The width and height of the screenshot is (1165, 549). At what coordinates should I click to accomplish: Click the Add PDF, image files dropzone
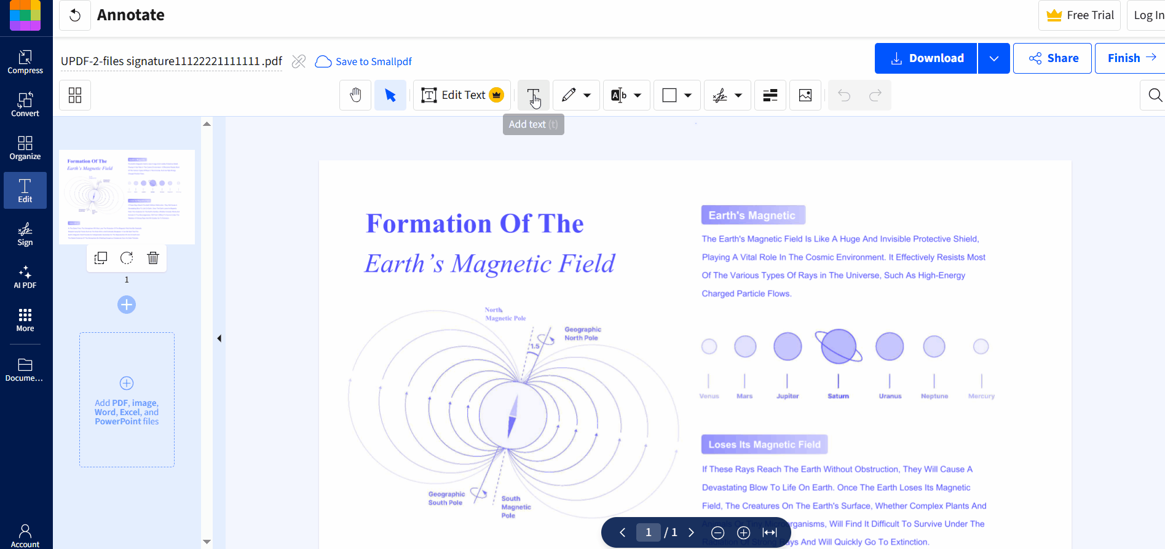click(127, 400)
